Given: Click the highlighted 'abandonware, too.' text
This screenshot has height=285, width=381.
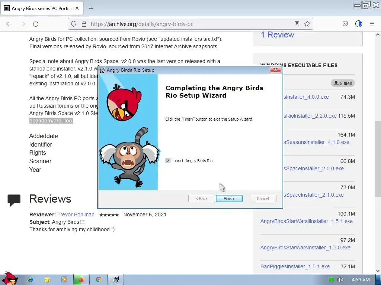Looking at the screenshot, I should [51, 121].
